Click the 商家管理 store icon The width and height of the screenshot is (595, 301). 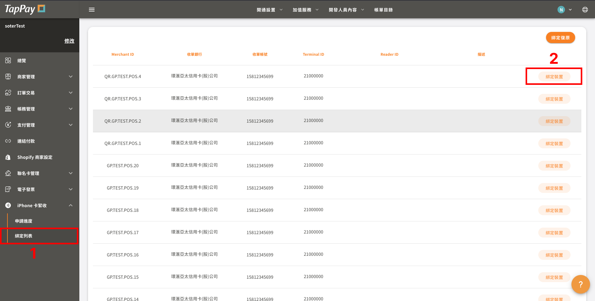point(8,76)
